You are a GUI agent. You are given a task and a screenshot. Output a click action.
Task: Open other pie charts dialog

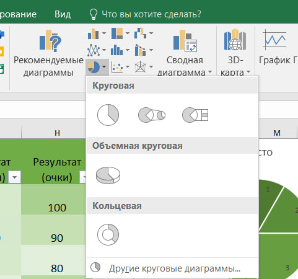pyautogui.click(x=172, y=268)
